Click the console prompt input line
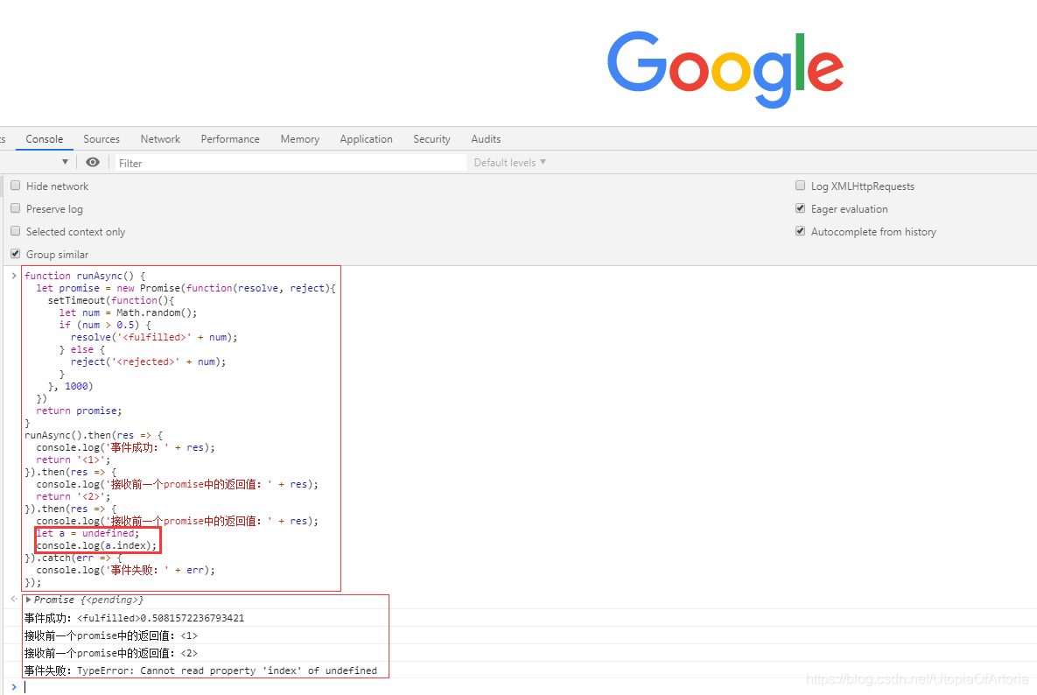Screen dimensions: 1037x695 (529, 687)
